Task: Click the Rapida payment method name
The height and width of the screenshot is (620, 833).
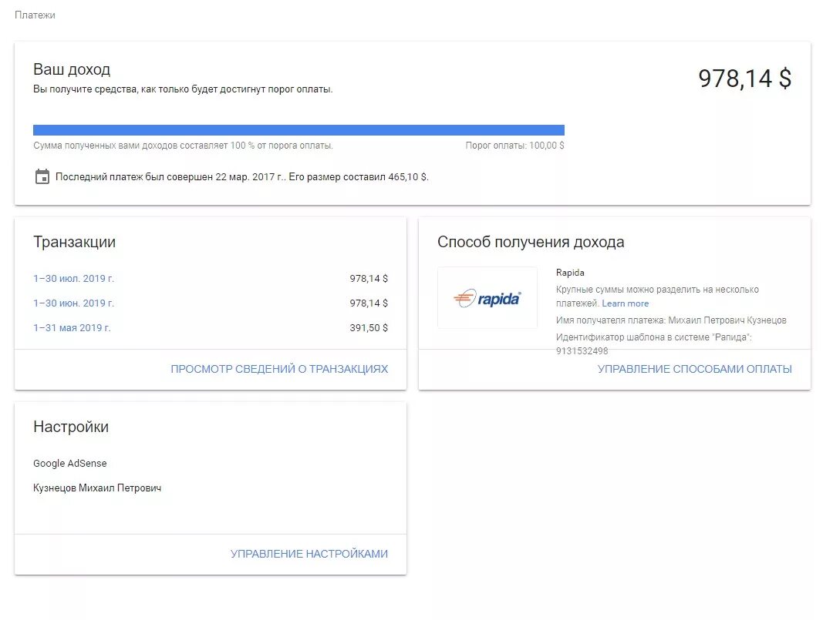Action: [570, 273]
